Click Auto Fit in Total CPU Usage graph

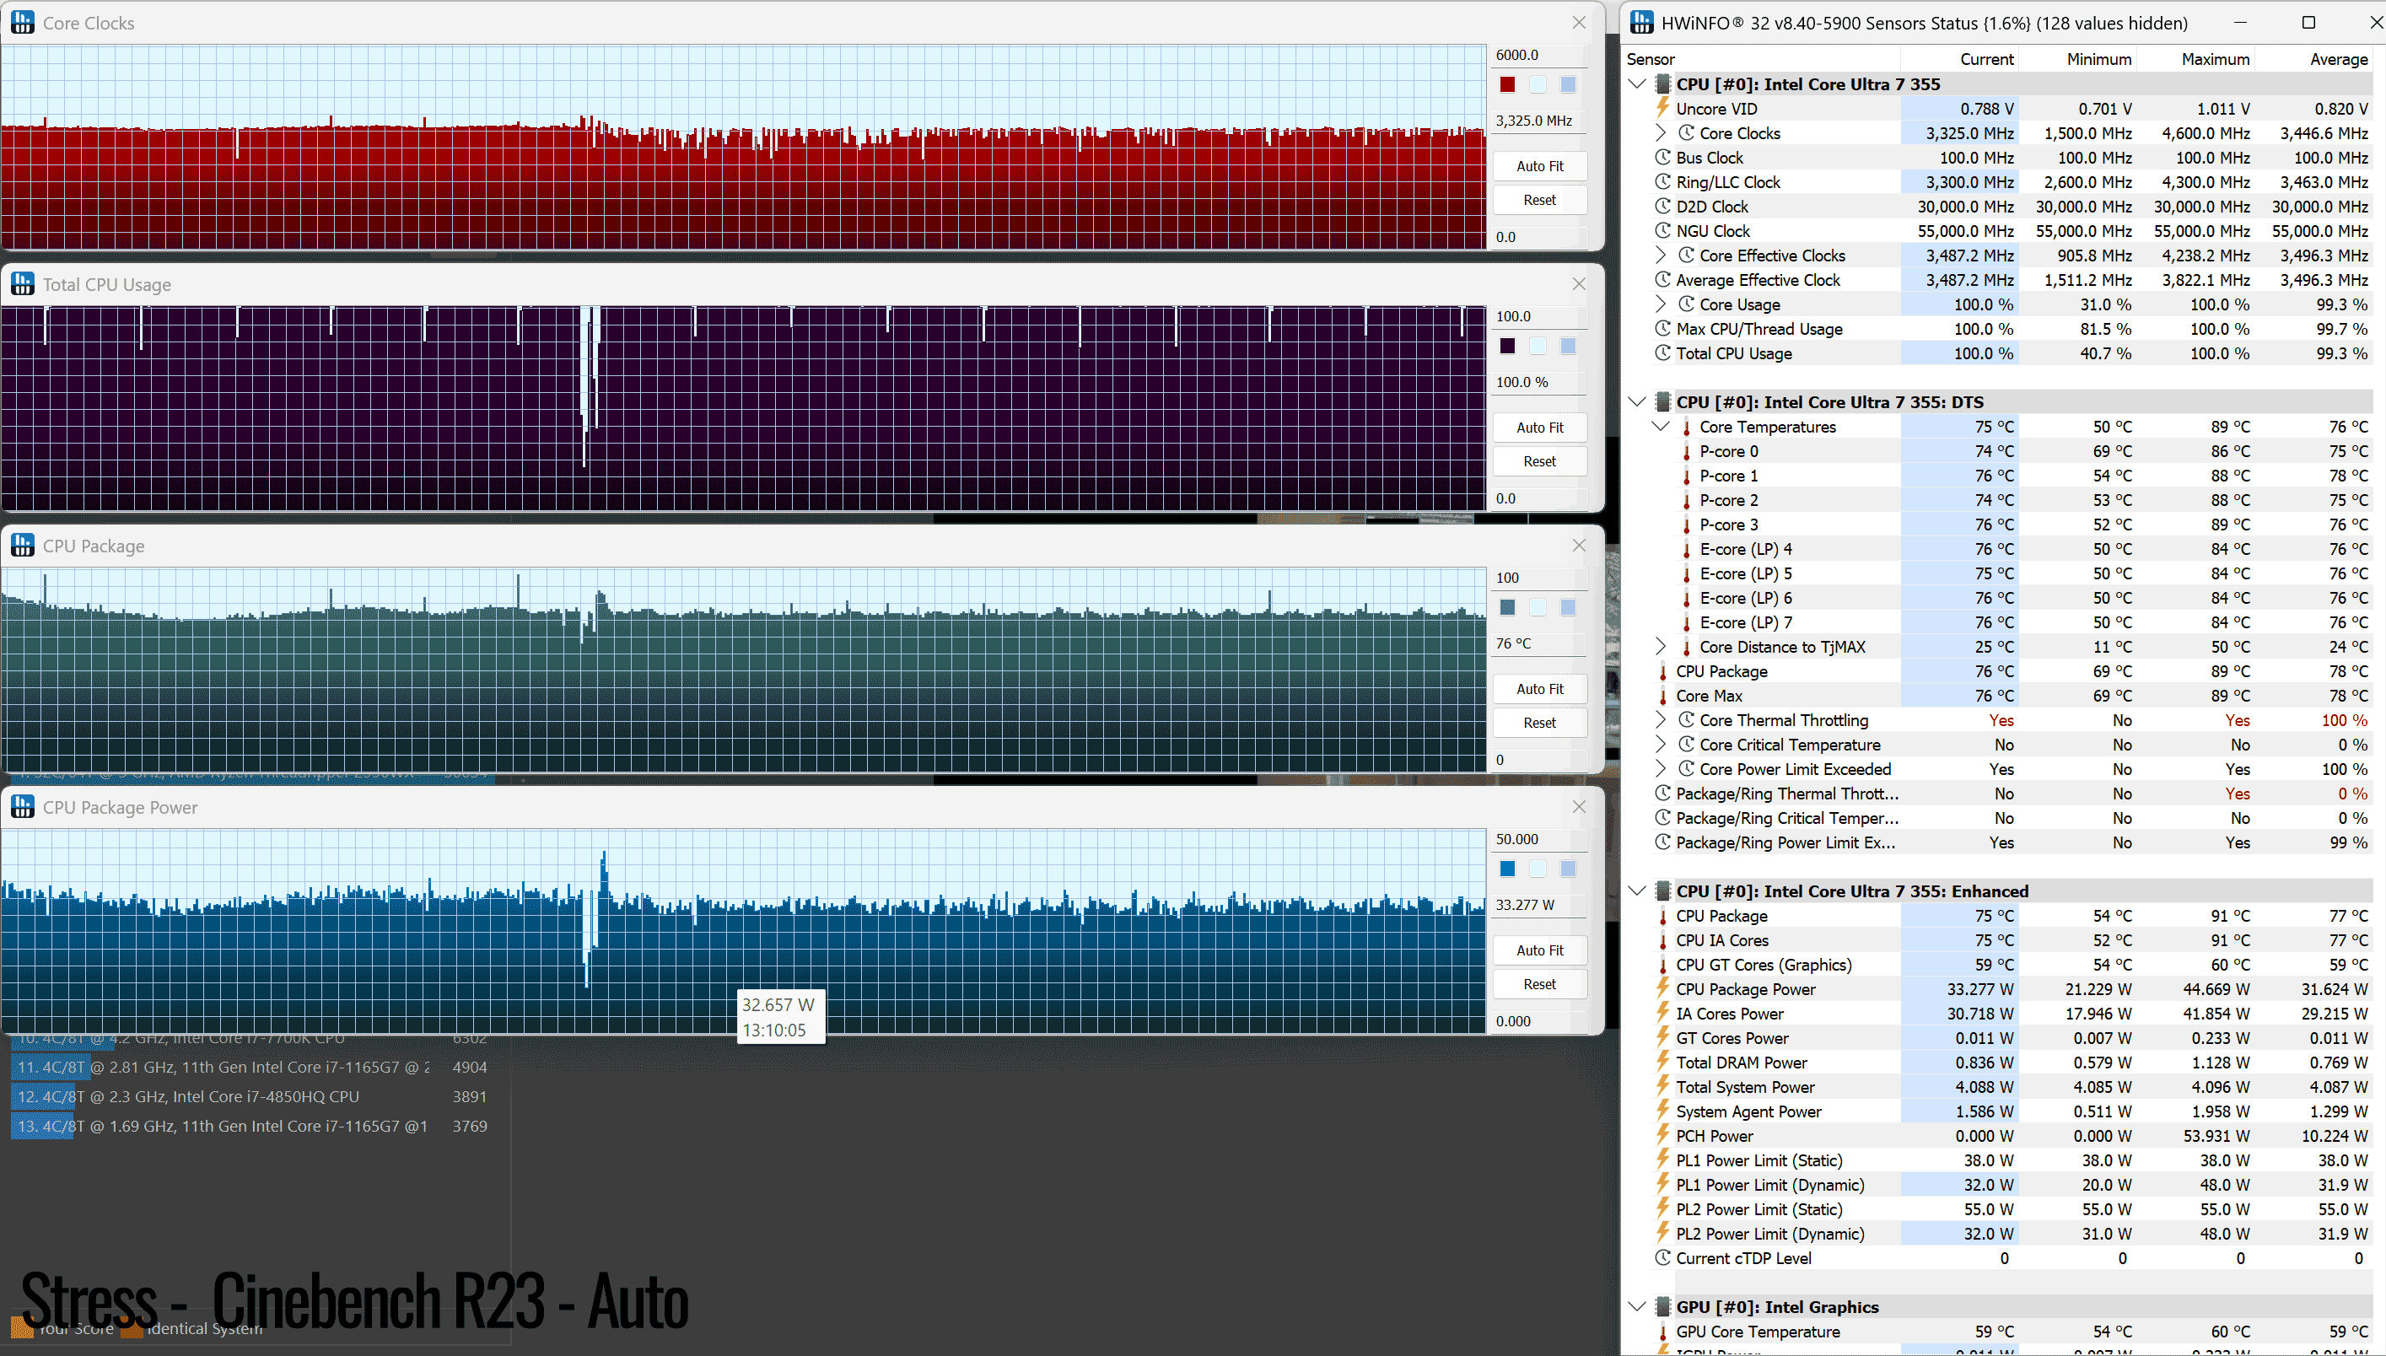[1539, 428]
